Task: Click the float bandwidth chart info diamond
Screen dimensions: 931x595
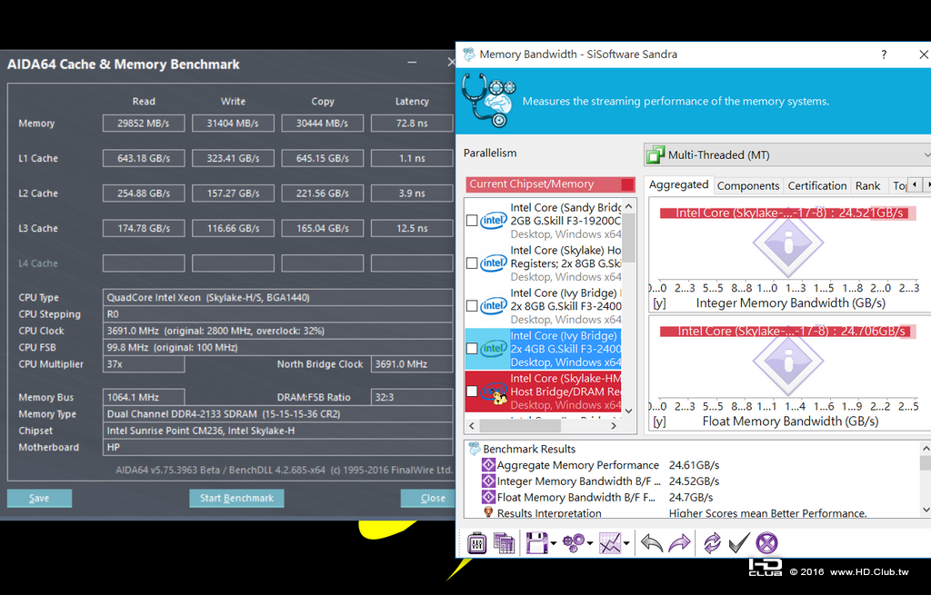Action: coord(788,361)
